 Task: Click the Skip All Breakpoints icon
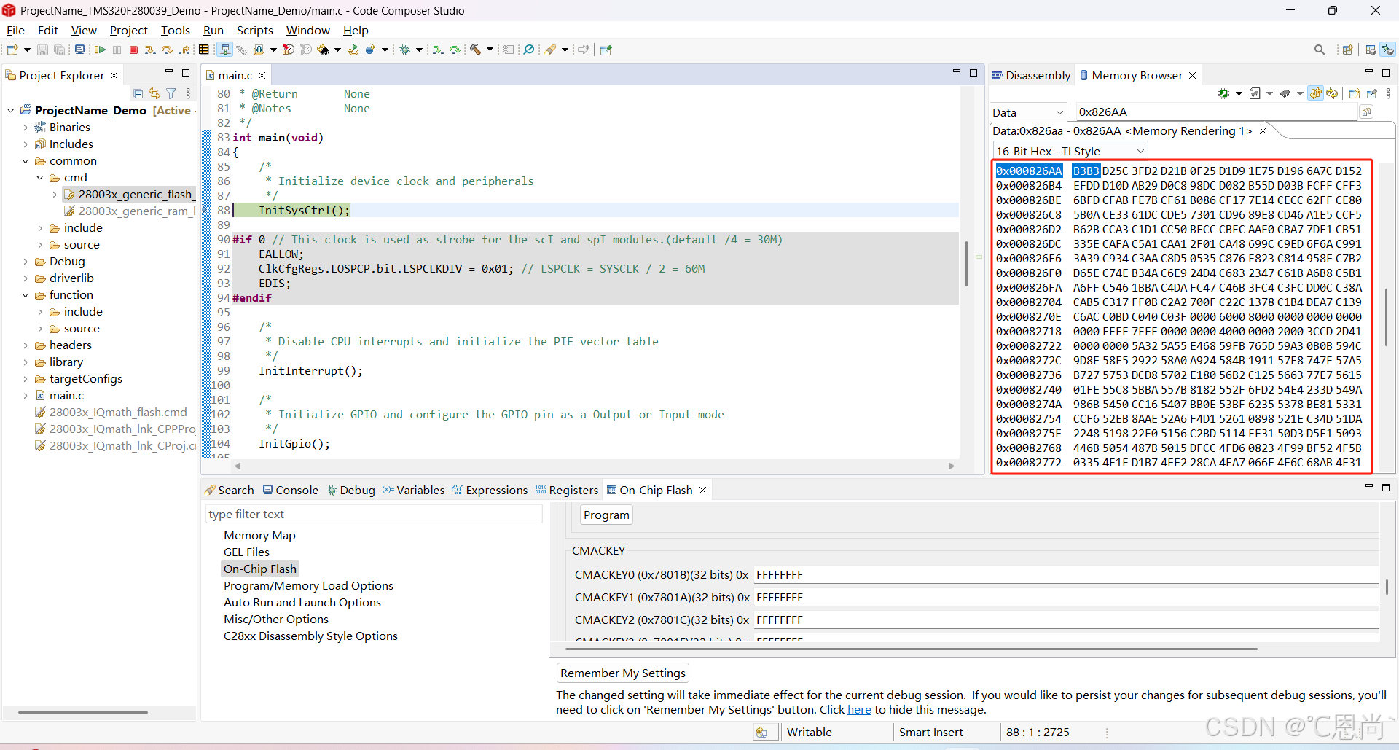[x=529, y=50]
